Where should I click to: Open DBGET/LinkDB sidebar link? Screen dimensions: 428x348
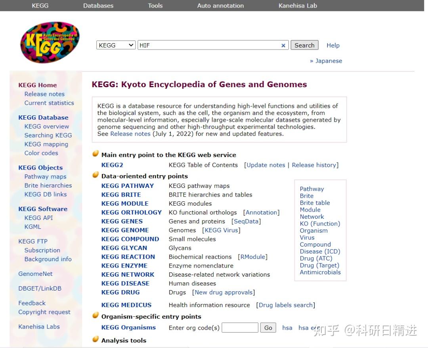point(40,289)
